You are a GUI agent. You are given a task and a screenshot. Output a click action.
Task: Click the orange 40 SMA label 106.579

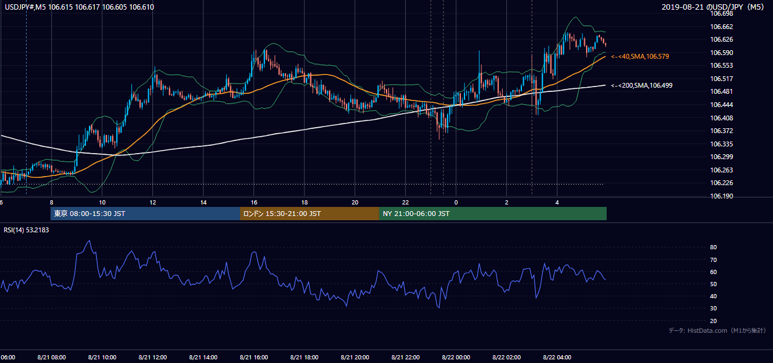tap(640, 56)
